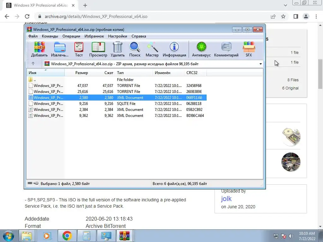Show archive Информация icon
This screenshot has height=242, width=323.
coord(174,49)
